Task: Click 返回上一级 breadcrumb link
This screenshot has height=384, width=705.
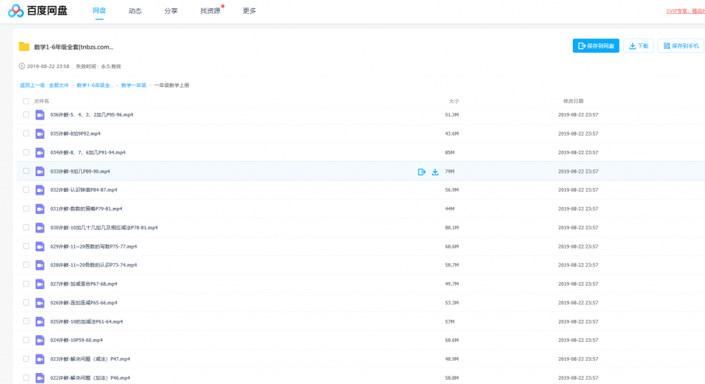Action: tap(32, 85)
